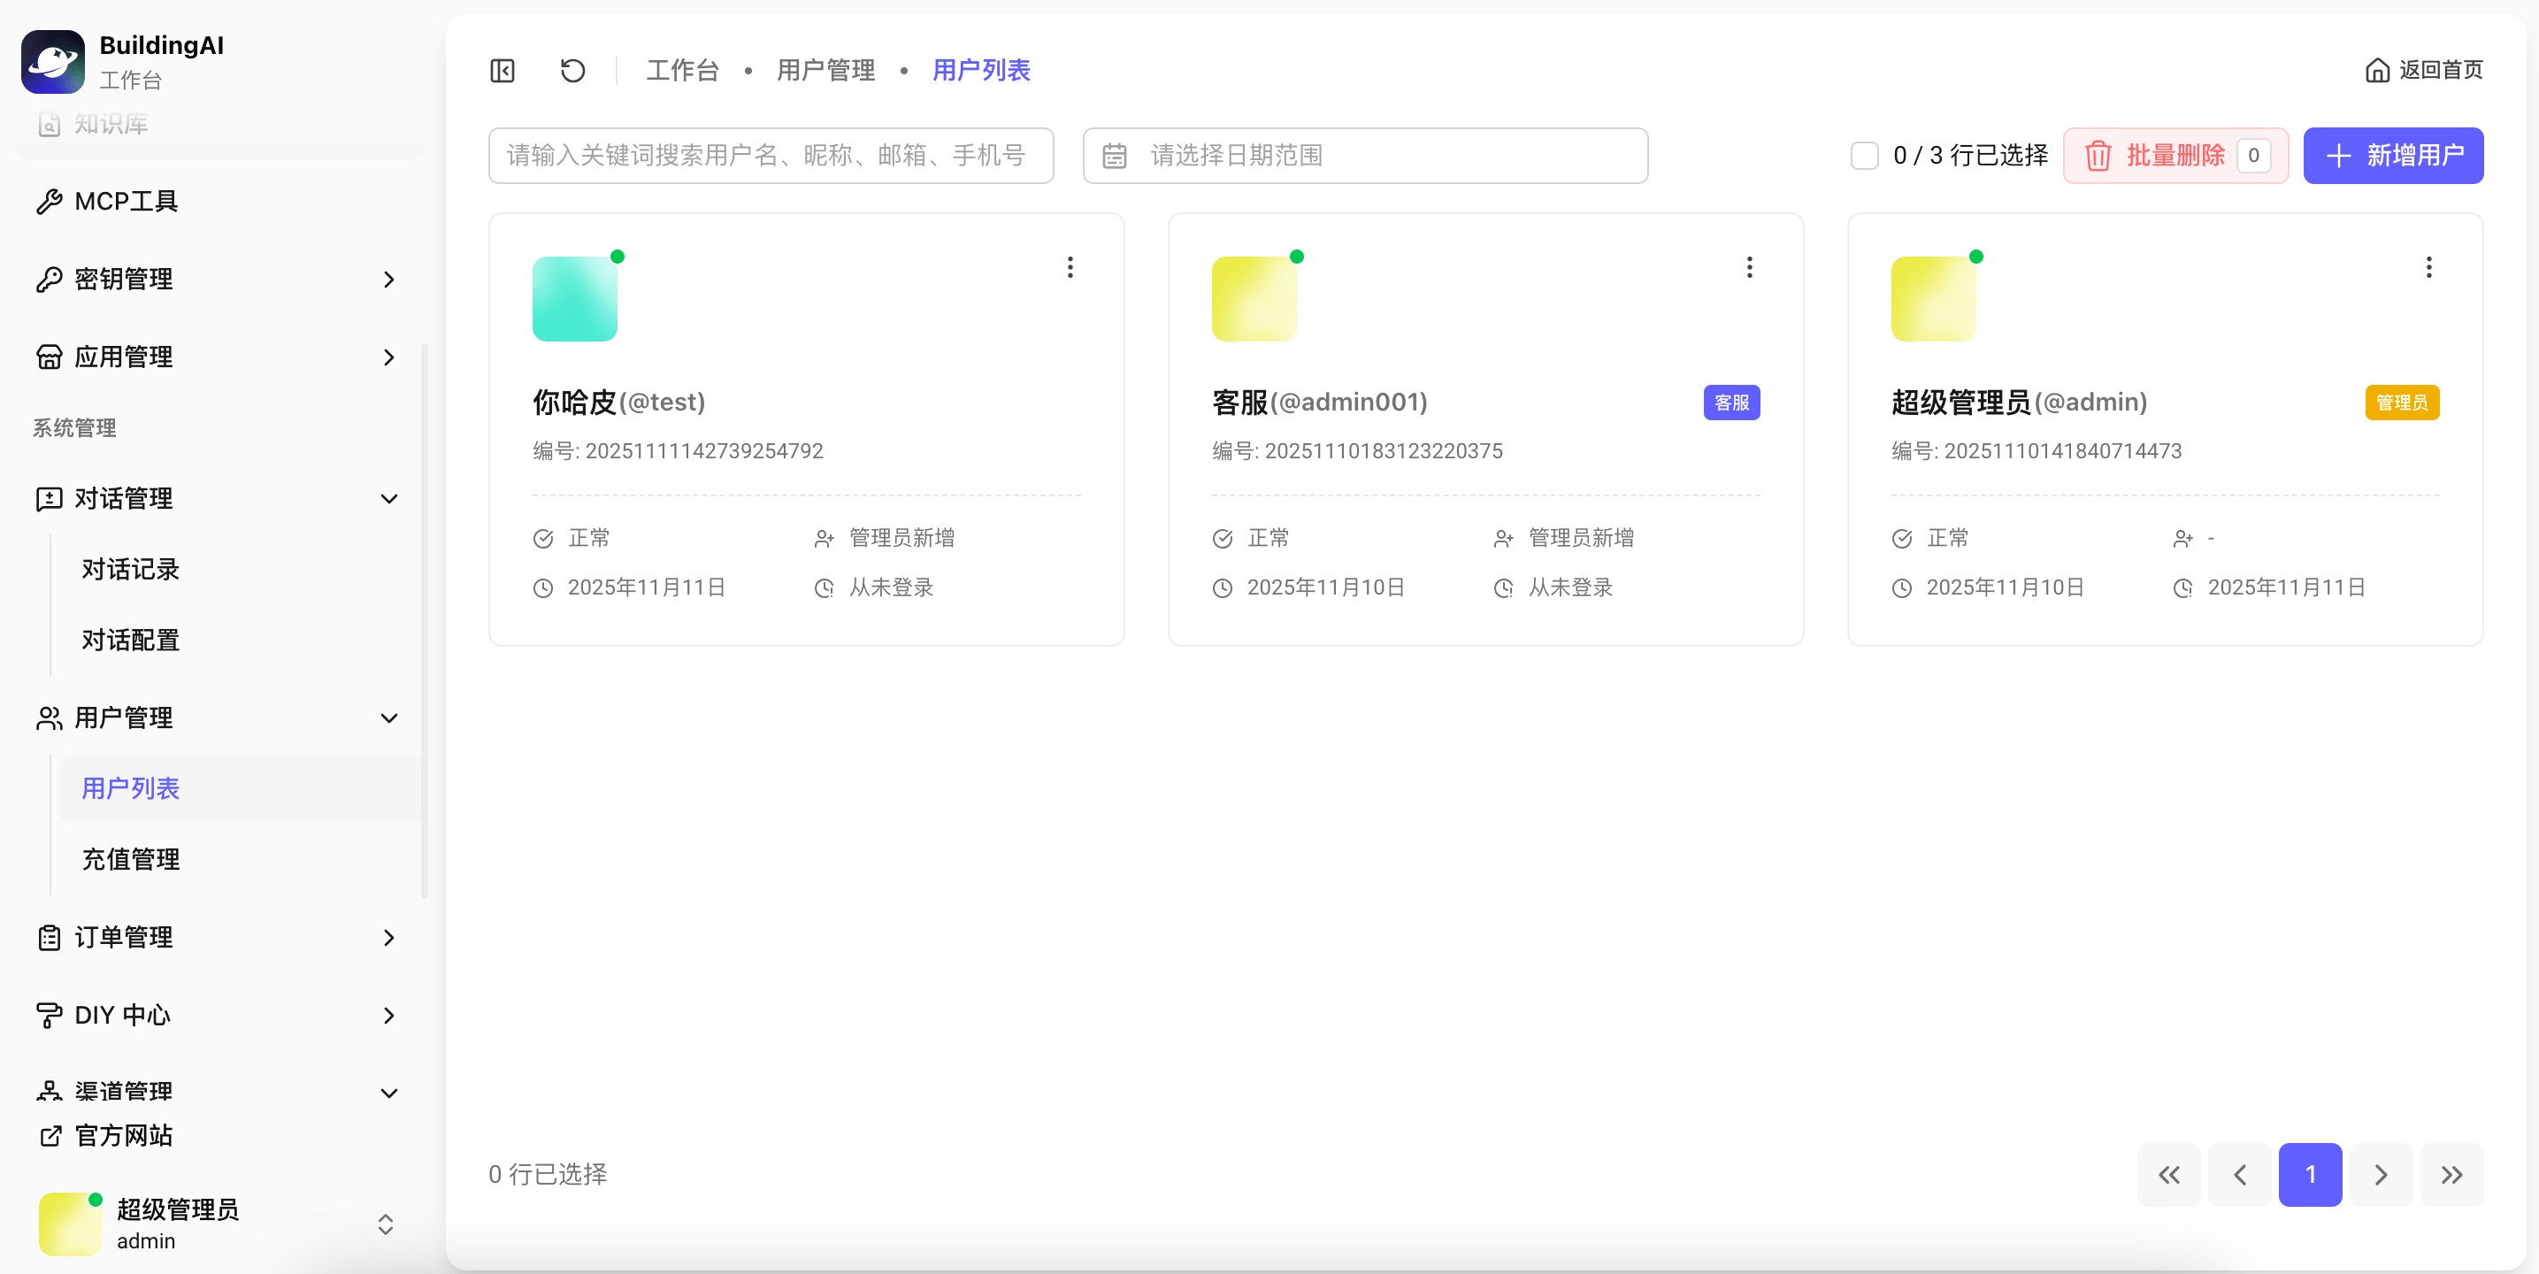Click the 新增用户 button

2393,155
